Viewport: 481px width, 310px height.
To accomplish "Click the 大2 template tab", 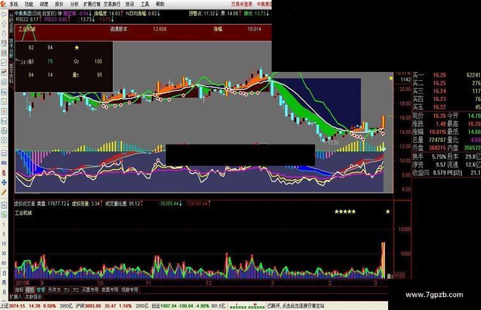I will click(x=76, y=290).
